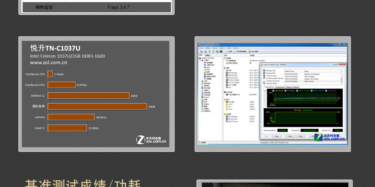Click the 温度 thermometer icon in sensor list
The height and width of the screenshot is (187, 375).
click(x=225, y=68)
